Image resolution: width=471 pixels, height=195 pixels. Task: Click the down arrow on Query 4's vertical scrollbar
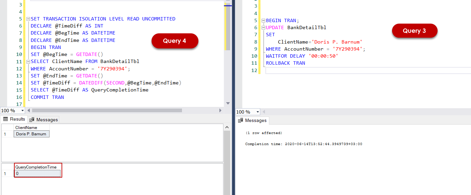coord(228,103)
